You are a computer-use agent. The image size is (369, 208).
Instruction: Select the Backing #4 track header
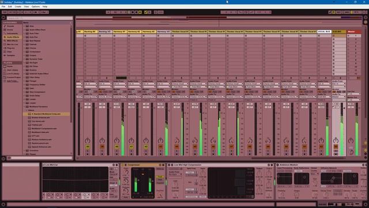click(91, 31)
